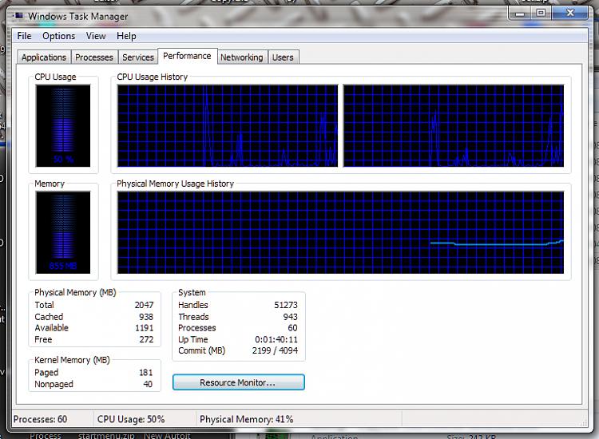Switch to the Services tab
Screen dimensions: 599x439
[138, 57]
